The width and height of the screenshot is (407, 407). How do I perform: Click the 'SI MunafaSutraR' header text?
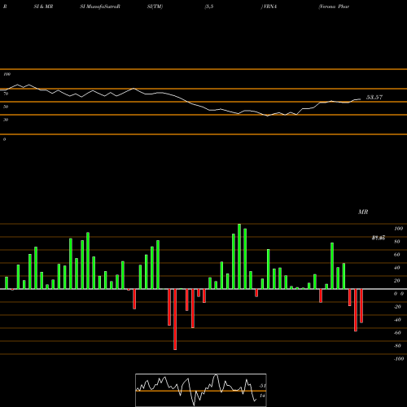point(100,7)
